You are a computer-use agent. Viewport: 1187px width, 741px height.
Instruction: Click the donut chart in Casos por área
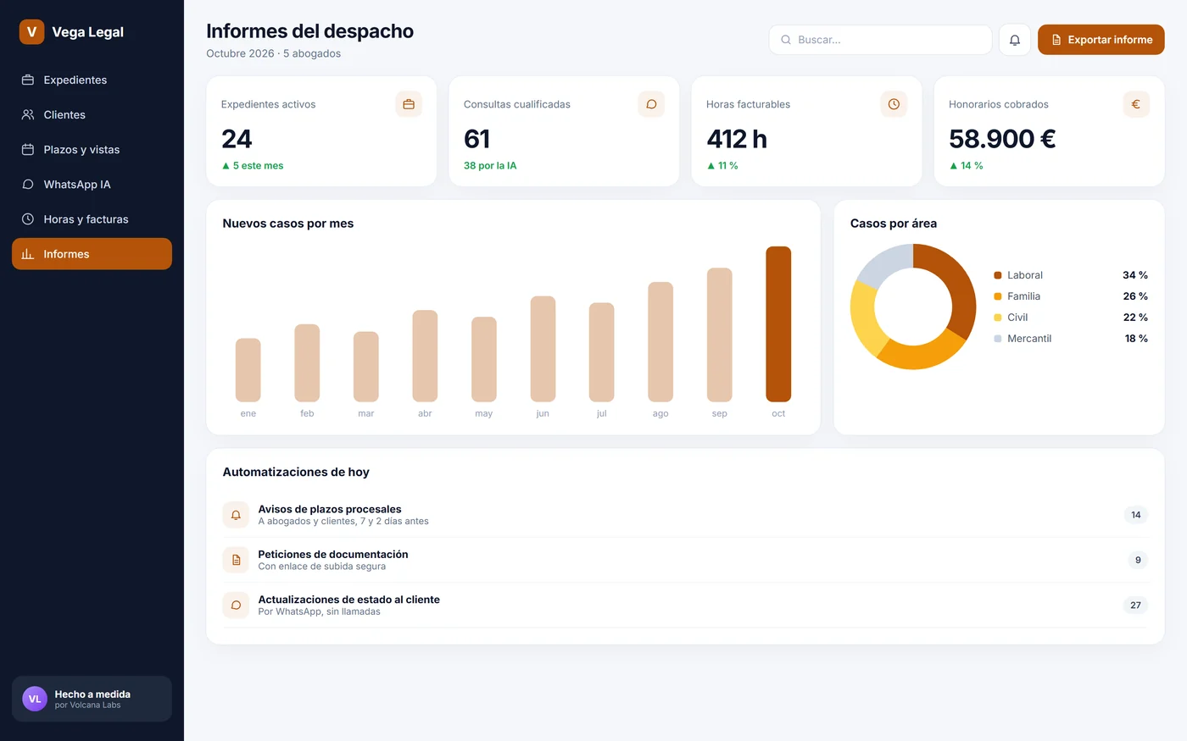[913, 307]
